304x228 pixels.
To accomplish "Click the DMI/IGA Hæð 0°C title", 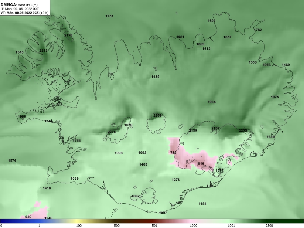I will 19,5.
